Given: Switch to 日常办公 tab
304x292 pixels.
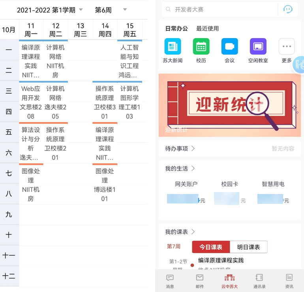Looking at the screenshot, I should [176, 29].
